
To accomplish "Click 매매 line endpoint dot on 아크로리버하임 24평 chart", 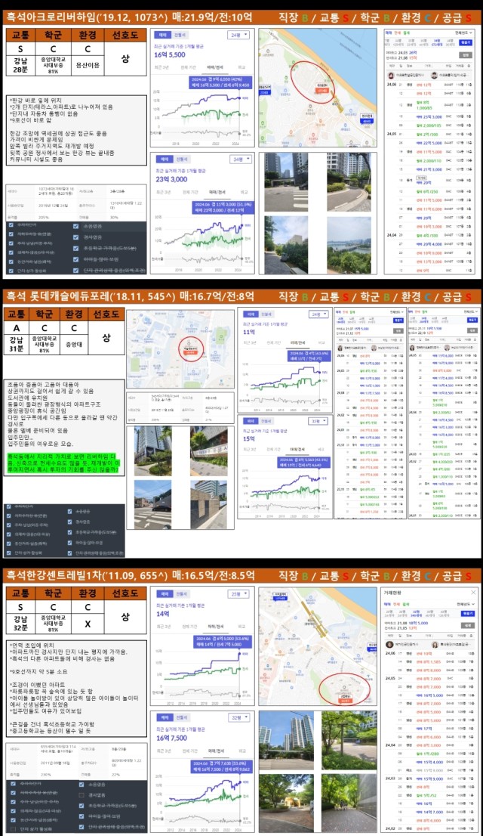I will tap(239, 98).
